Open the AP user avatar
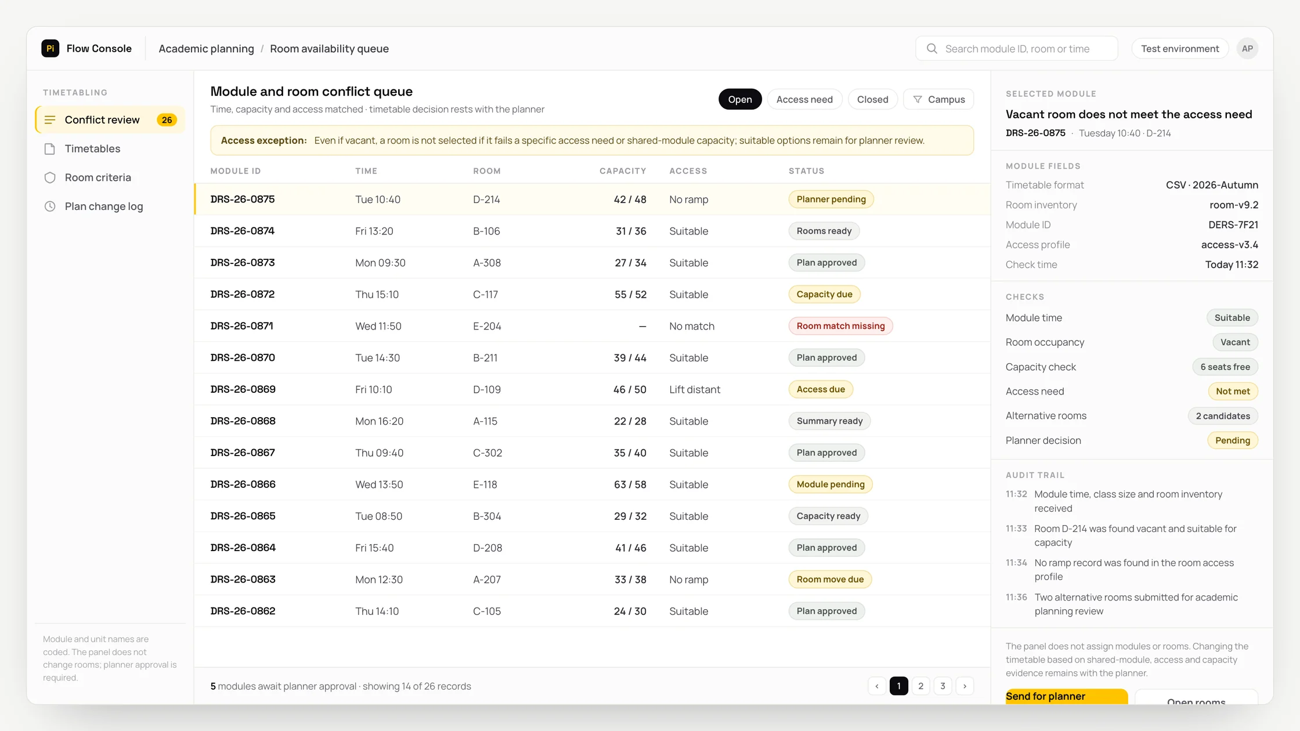Screen dimensions: 1300x731 (x=1247, y=49)
